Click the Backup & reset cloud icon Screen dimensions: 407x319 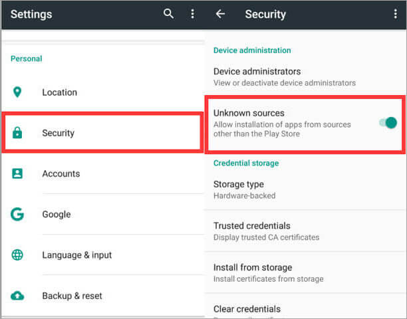[17, 296]
